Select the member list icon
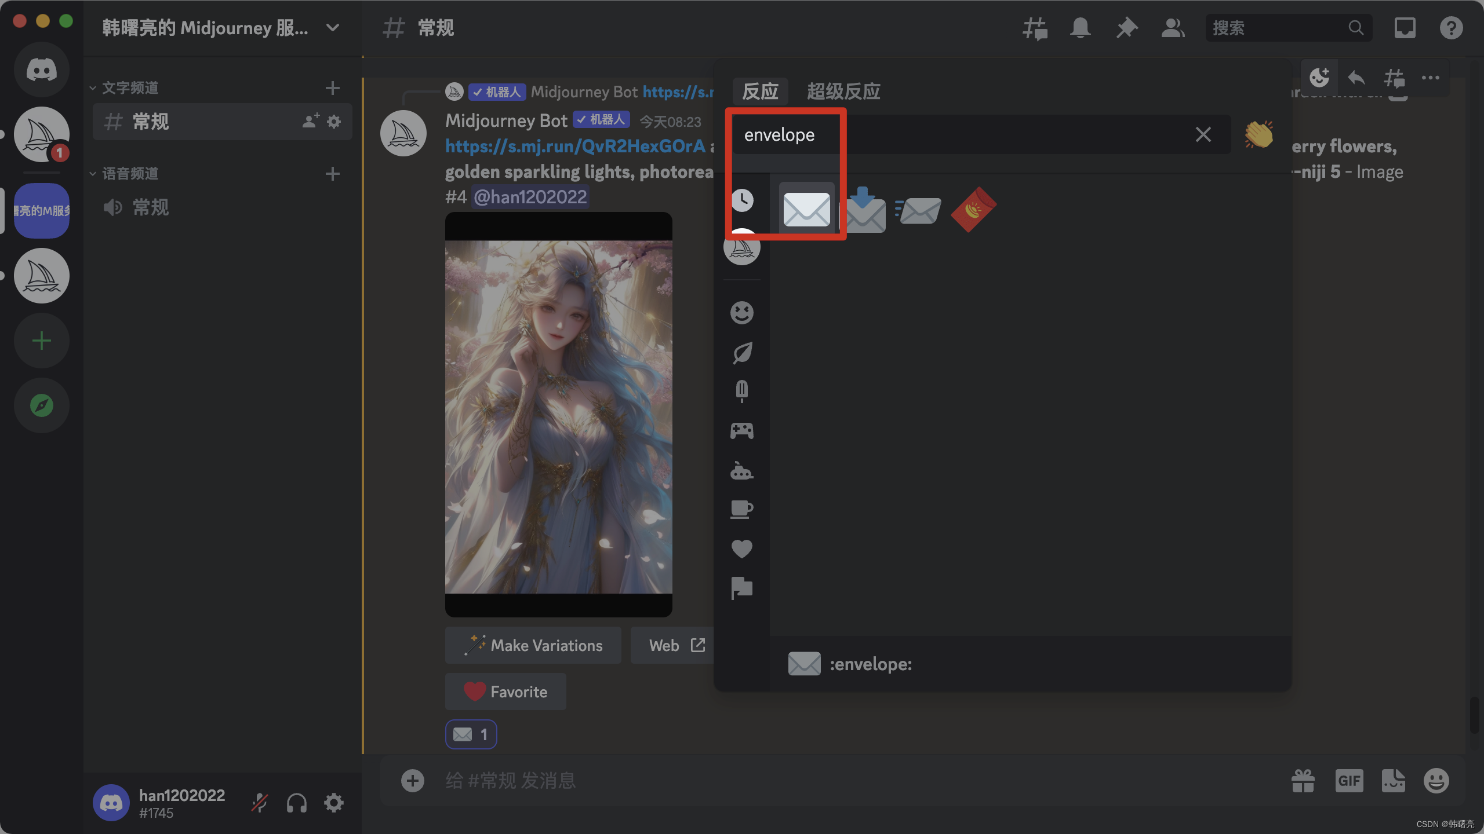Image resolution: width=1484 pixels, height=834 pixels. pos(1171,27)
